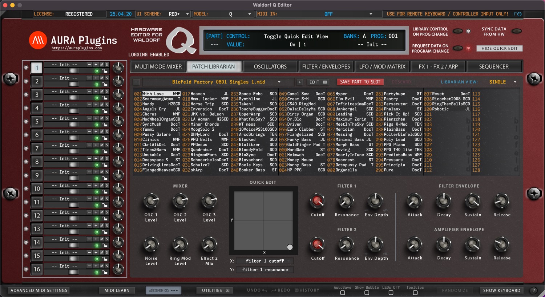Image resolution: width=545 pixels, height=297 pixels.
Task: Open the Edit menu in librarian
Action: click(x=318, y=82)
